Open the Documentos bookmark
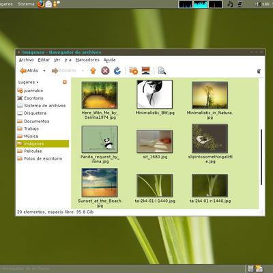Viewport: 273px width, 273px height. click(42, 121)
